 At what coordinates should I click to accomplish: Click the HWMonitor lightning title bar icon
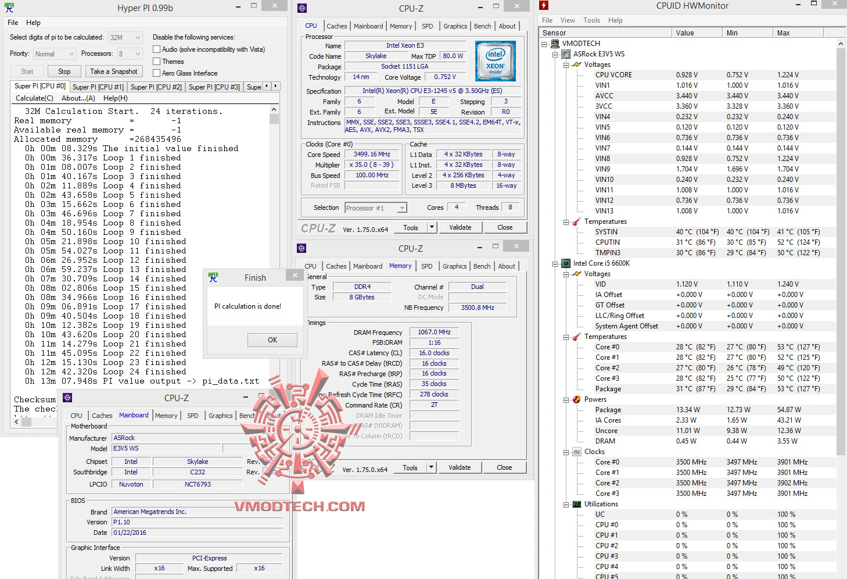pos(544,5)
